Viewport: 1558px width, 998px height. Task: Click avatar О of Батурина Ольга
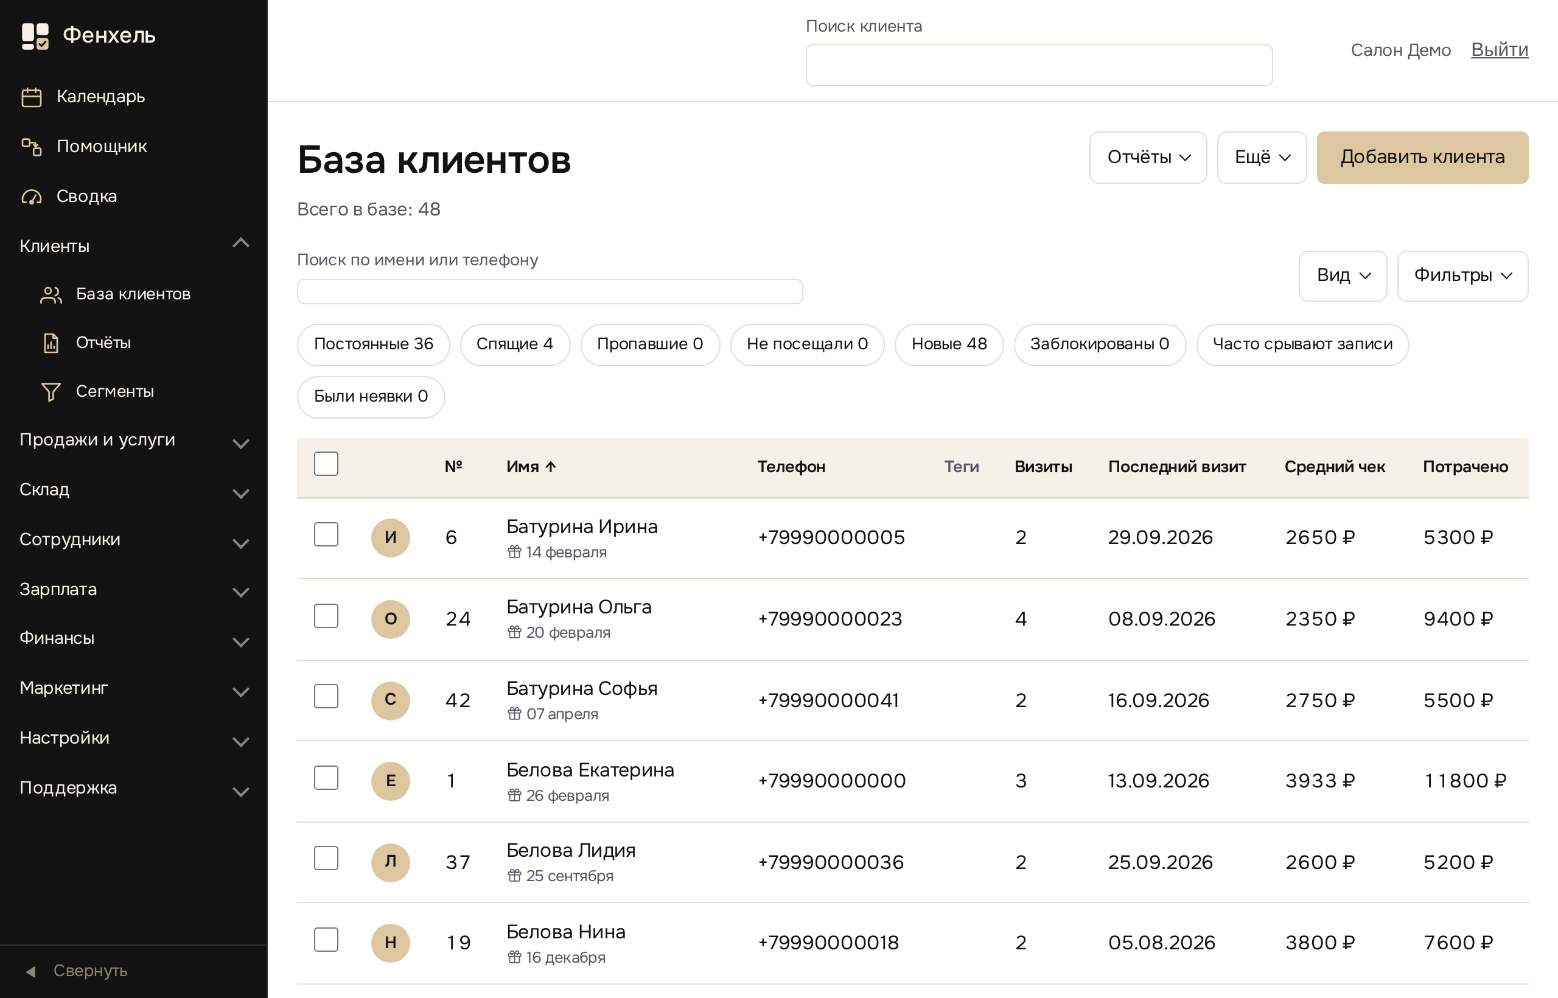390,619
